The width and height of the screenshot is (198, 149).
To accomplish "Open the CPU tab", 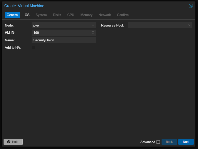I will [71, 15].
